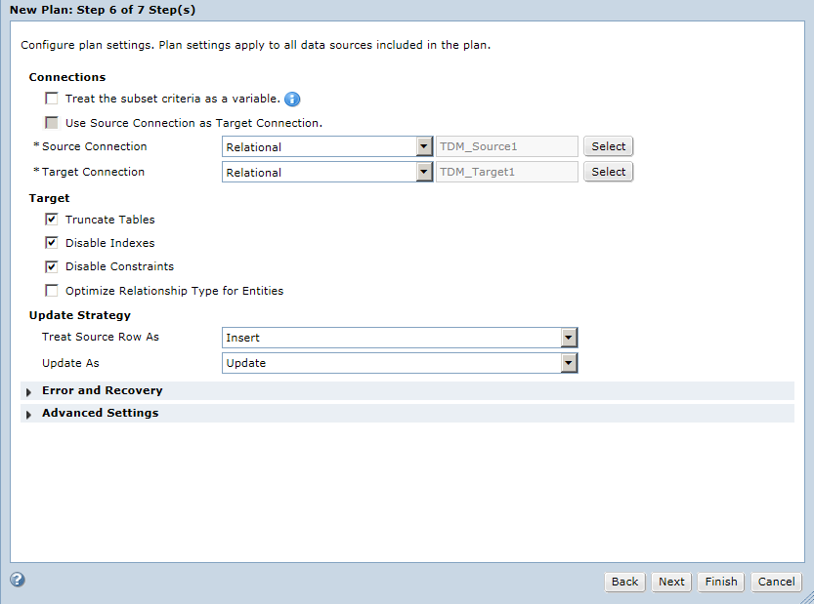Click the Disable Indexes label
Image resolution: width=814 pixels, height=604 pixels.
[110, 243]
